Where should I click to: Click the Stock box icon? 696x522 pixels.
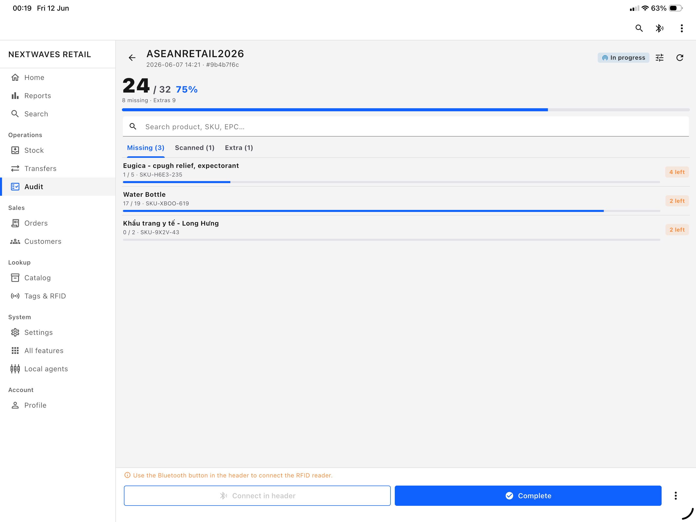tap(15, 150)
